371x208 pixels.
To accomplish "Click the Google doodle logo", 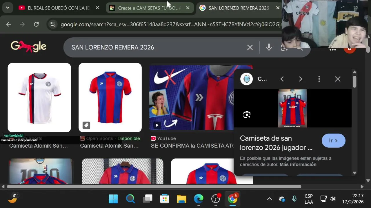I will click(28, 47).
